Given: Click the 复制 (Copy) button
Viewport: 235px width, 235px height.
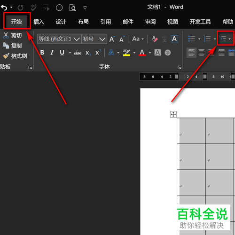Looking at the screenshot, I should [x=12, y=46].
